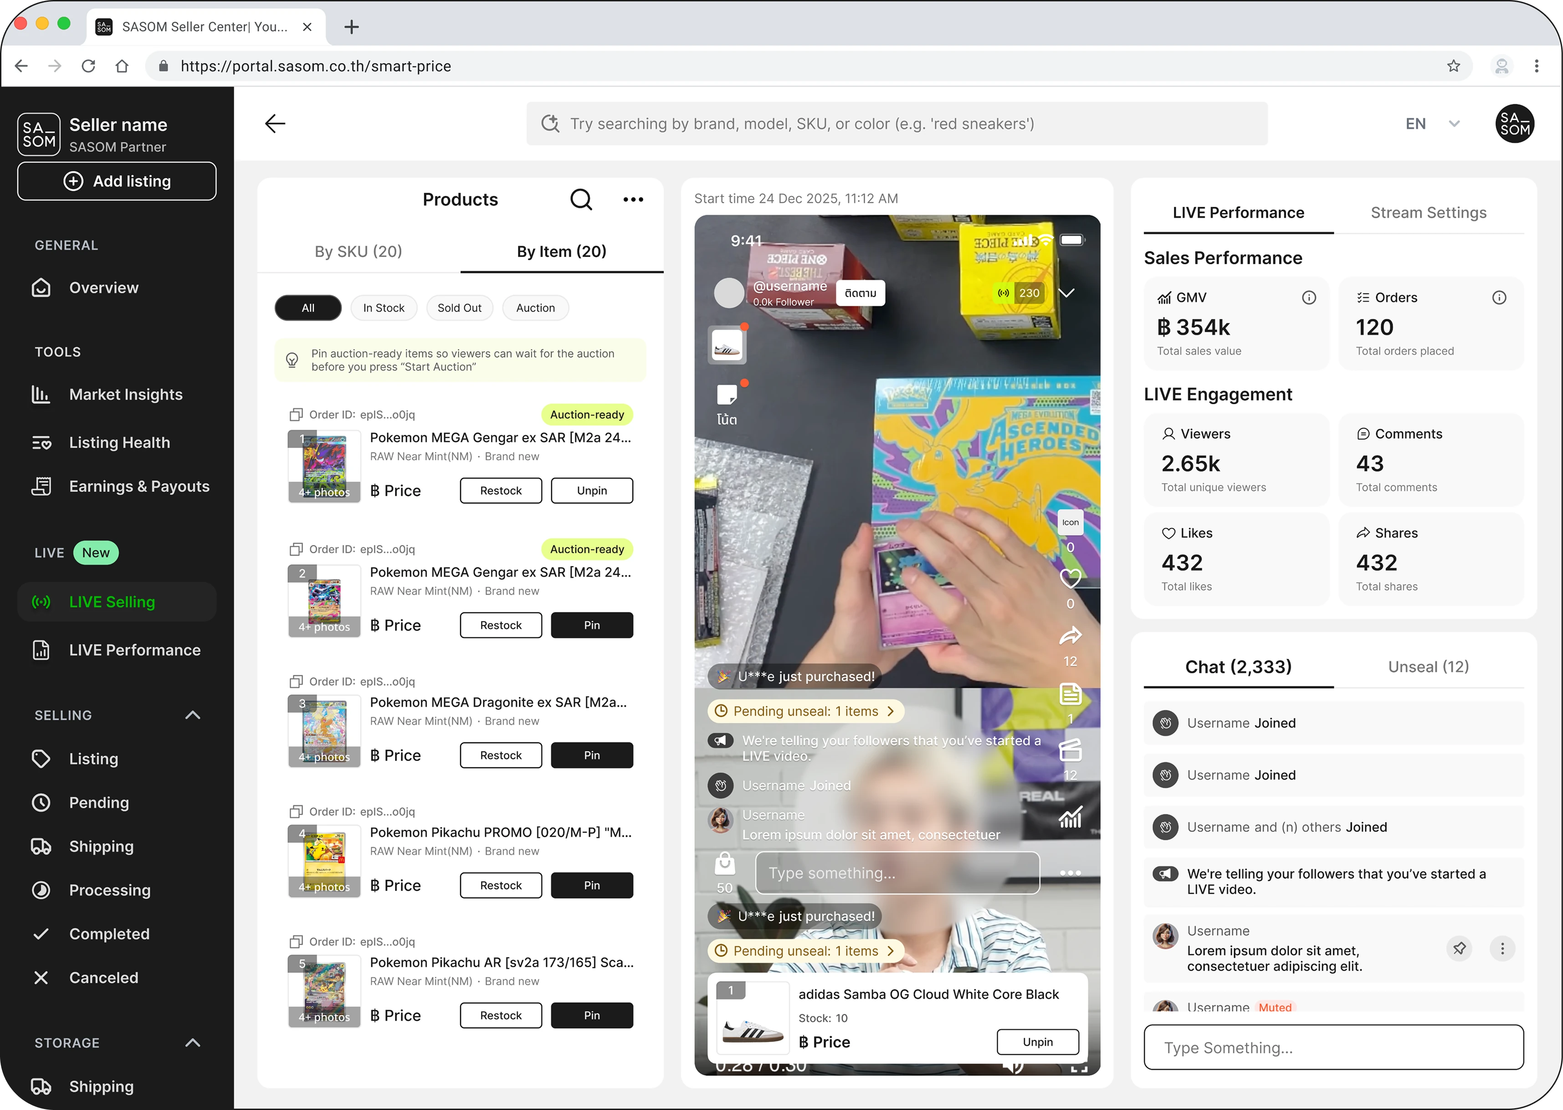The width and height of the screenshot is (1563, 1110).
Task: Open the Pending unseal chip above adidas card
Action: click(x=805, y=951)
